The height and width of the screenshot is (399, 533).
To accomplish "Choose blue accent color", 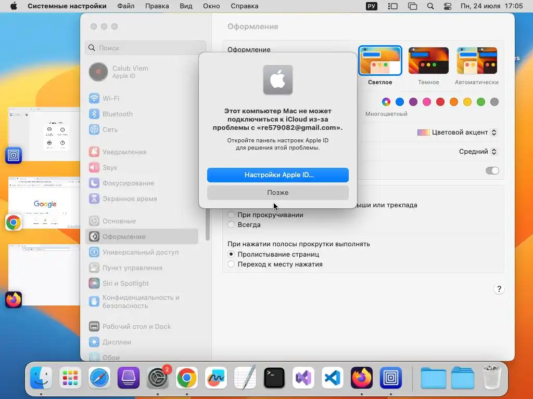I will [400, 102].
